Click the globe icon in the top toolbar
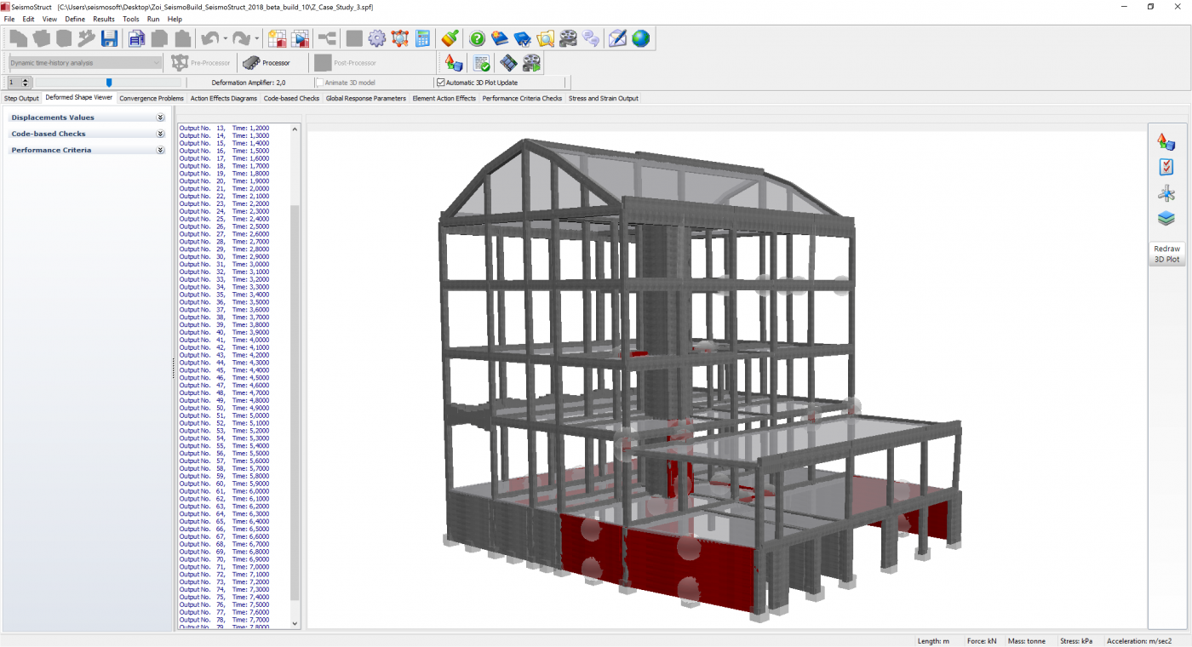 (640, 38)
